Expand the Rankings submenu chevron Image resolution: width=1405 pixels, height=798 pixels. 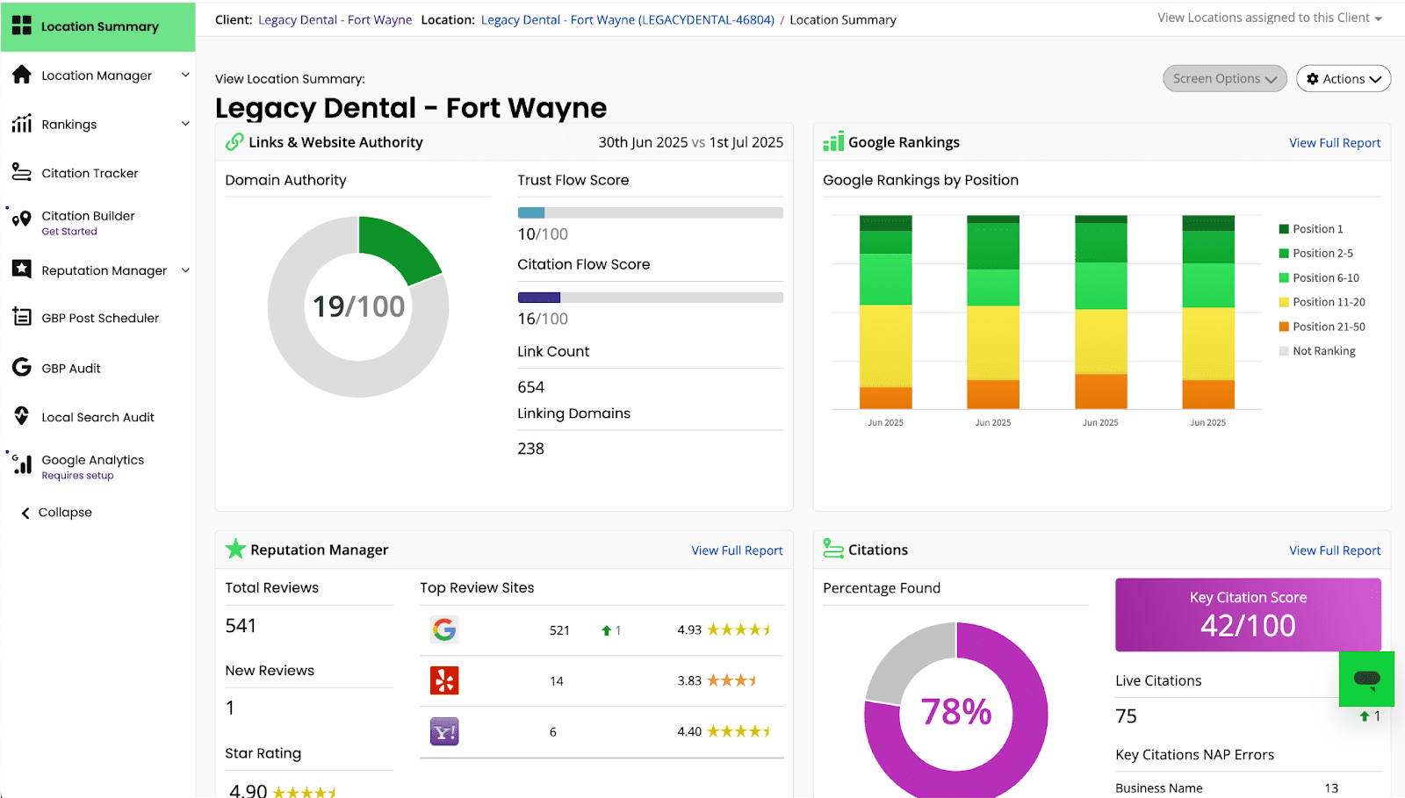185,124
